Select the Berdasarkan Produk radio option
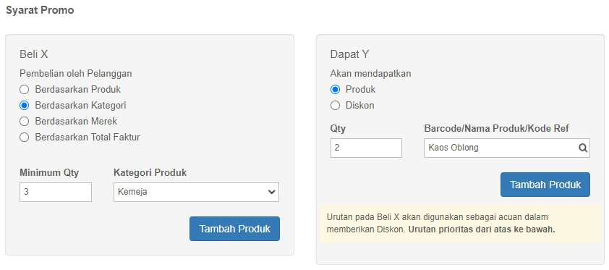This screenshot has height=270, width=609. 24,90
